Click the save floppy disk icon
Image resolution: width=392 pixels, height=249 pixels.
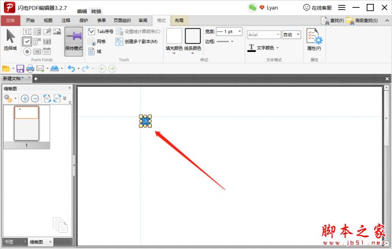[x=20, y=68]
